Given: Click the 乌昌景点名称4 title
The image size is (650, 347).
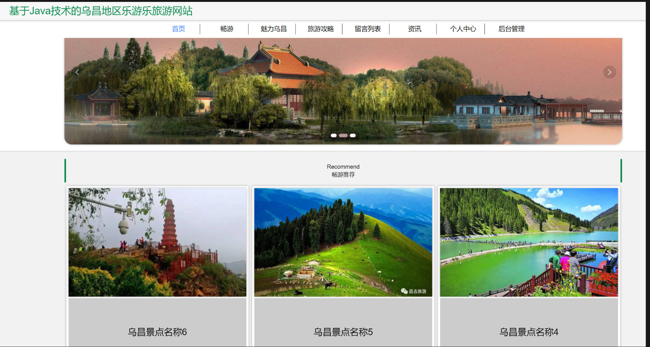Looking at the screenshot, I should (x=529, y=332).
